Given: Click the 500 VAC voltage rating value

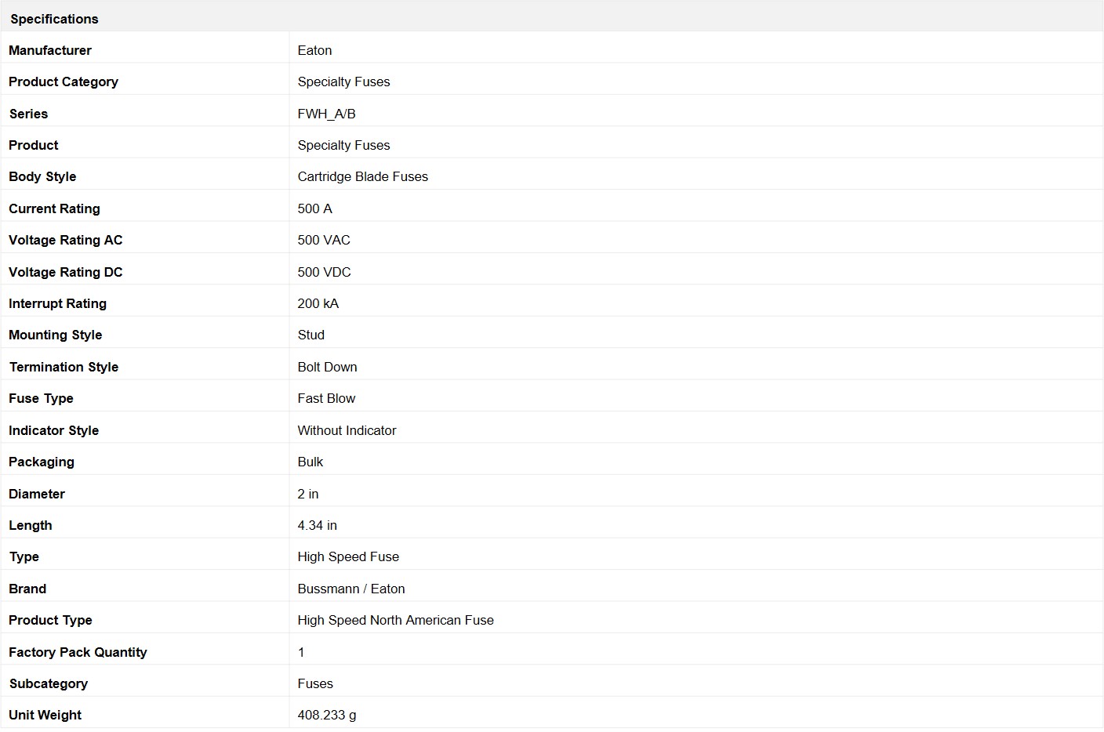Looking at the screenshot, I should (x=324, y=240).
